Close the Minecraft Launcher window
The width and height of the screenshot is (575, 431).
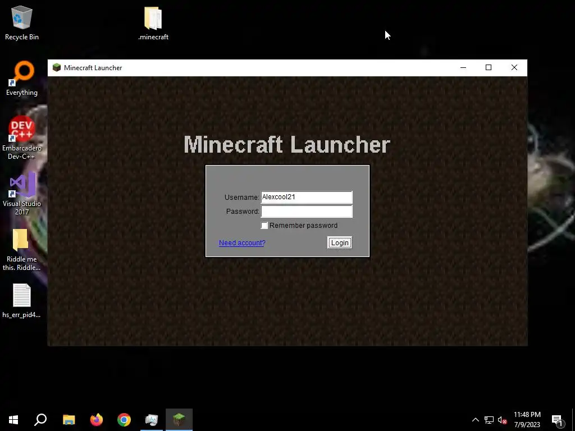point(514,67)
